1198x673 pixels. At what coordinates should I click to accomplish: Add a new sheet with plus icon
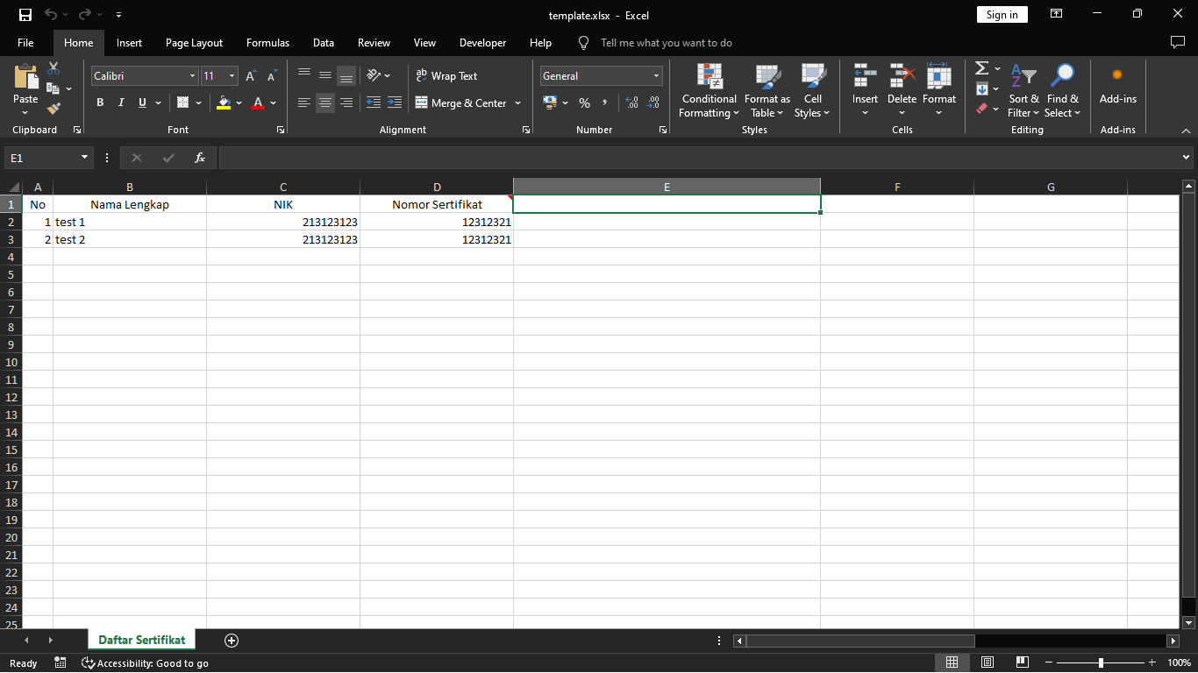pos(232,641)
